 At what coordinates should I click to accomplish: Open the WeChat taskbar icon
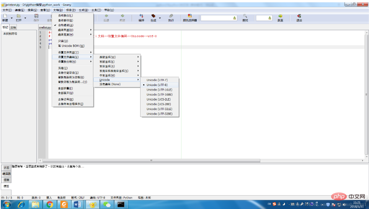tap(107, 204)
